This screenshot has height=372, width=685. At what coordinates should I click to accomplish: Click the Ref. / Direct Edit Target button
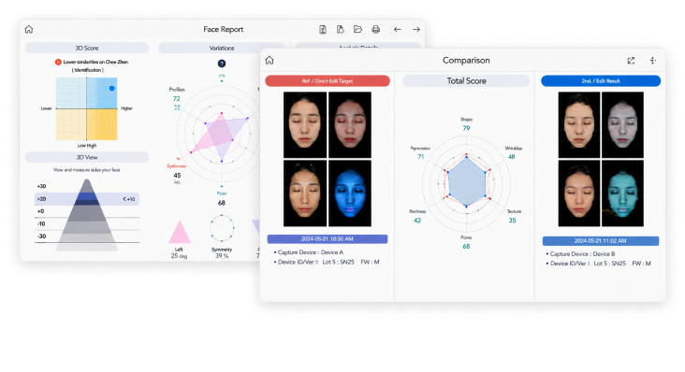click(328, 80)
